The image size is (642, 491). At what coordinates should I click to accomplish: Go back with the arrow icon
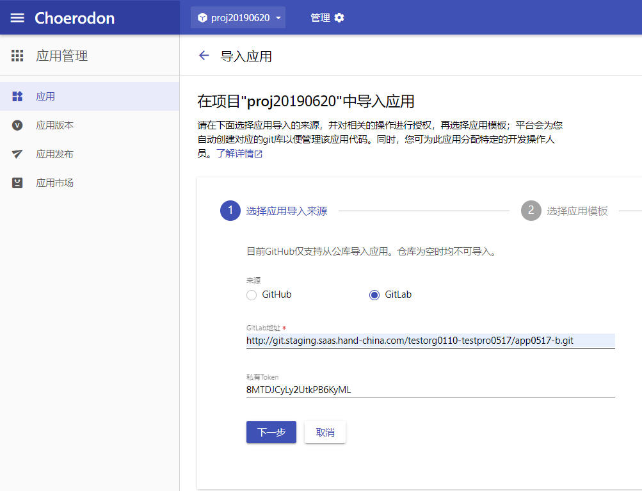[204, 56]
